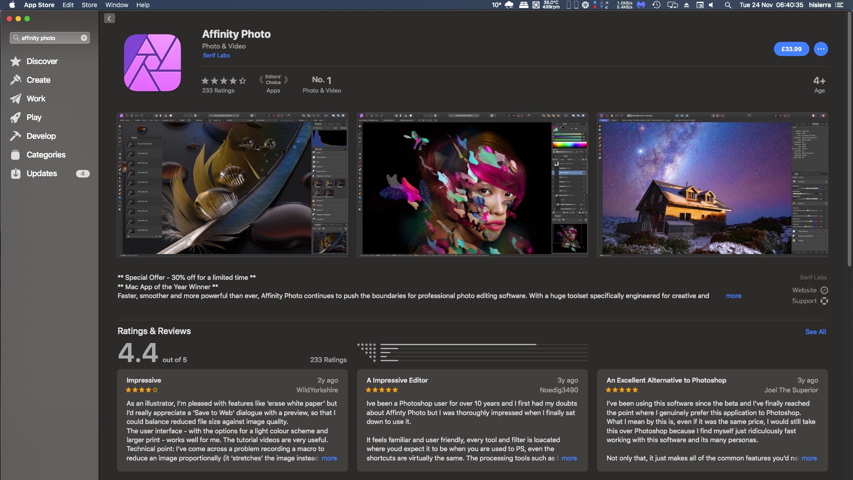This screenshot has height=480, width=853.
Task: Open the Serif Labs developer link
Action: (x=216, y=56)
